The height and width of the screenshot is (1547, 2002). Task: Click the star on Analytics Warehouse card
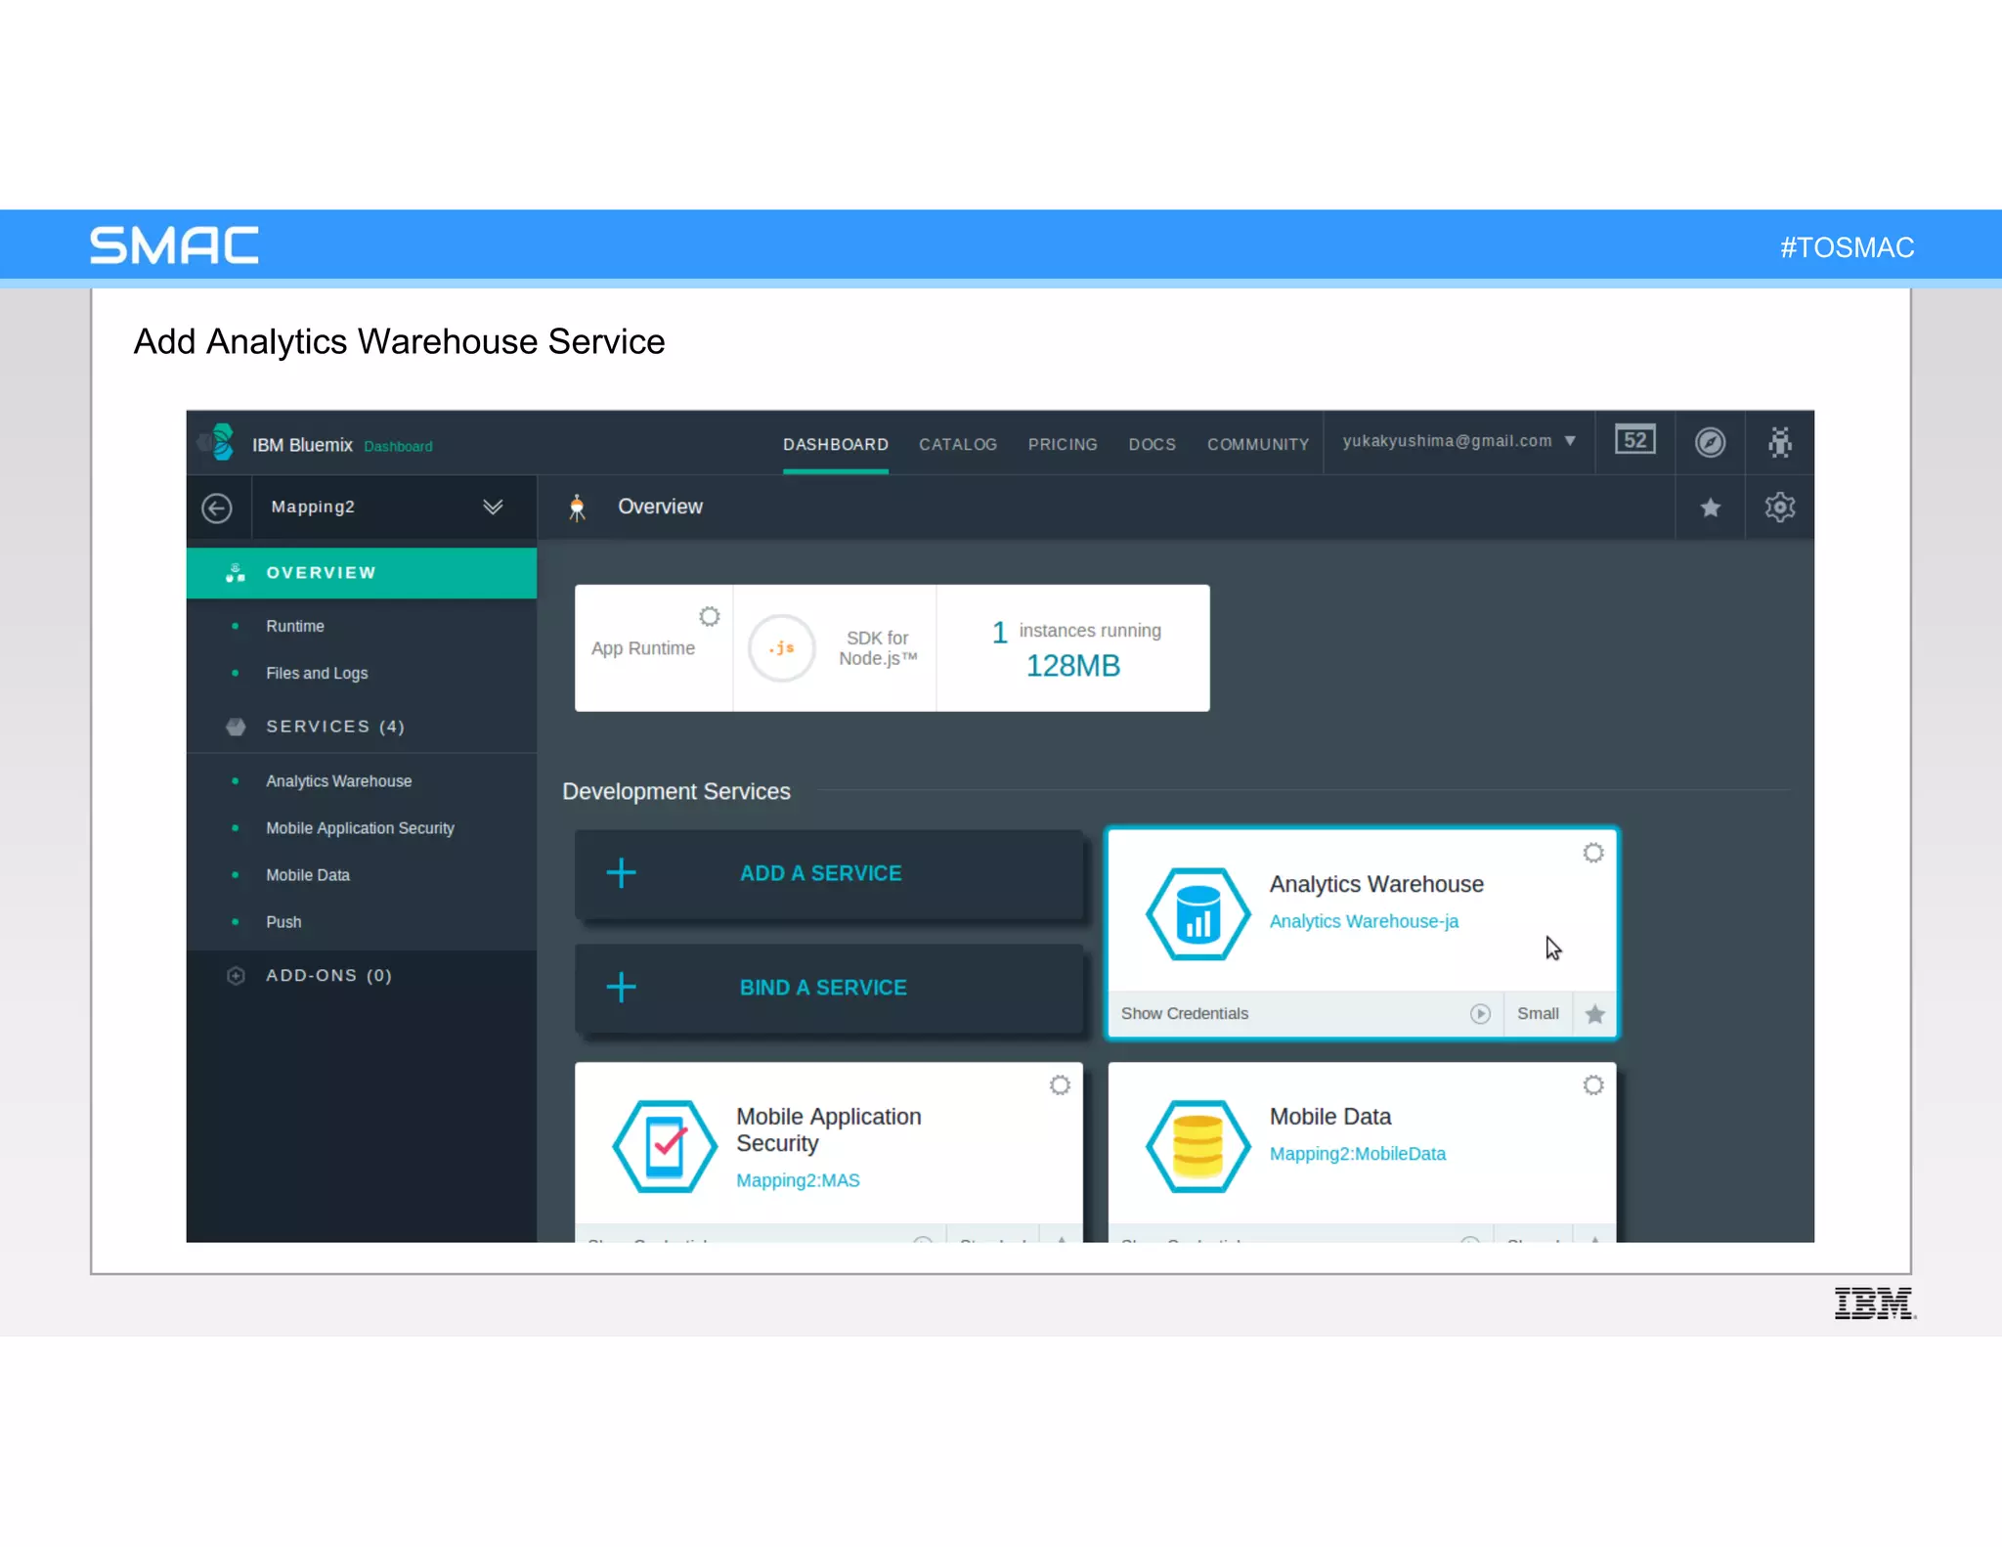click(x=1595, y=1014)
